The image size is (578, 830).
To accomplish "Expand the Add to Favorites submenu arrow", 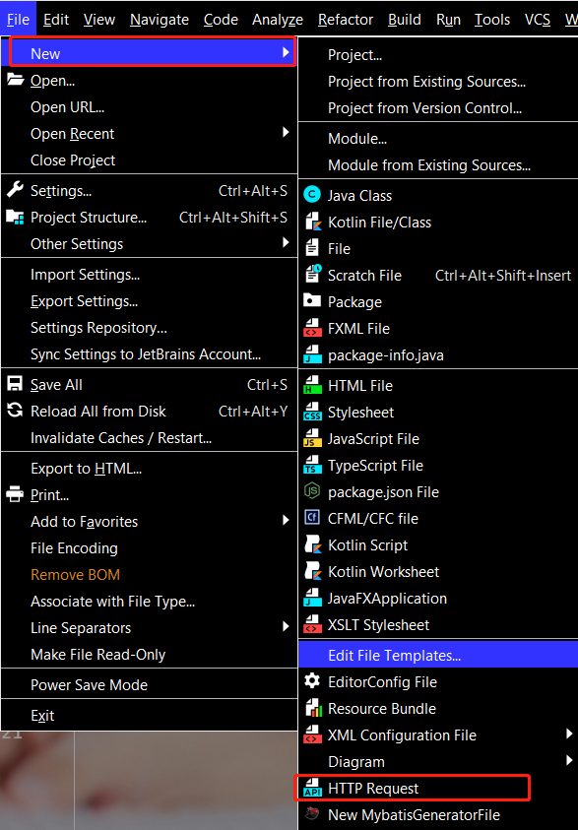I will pos(286,520).
